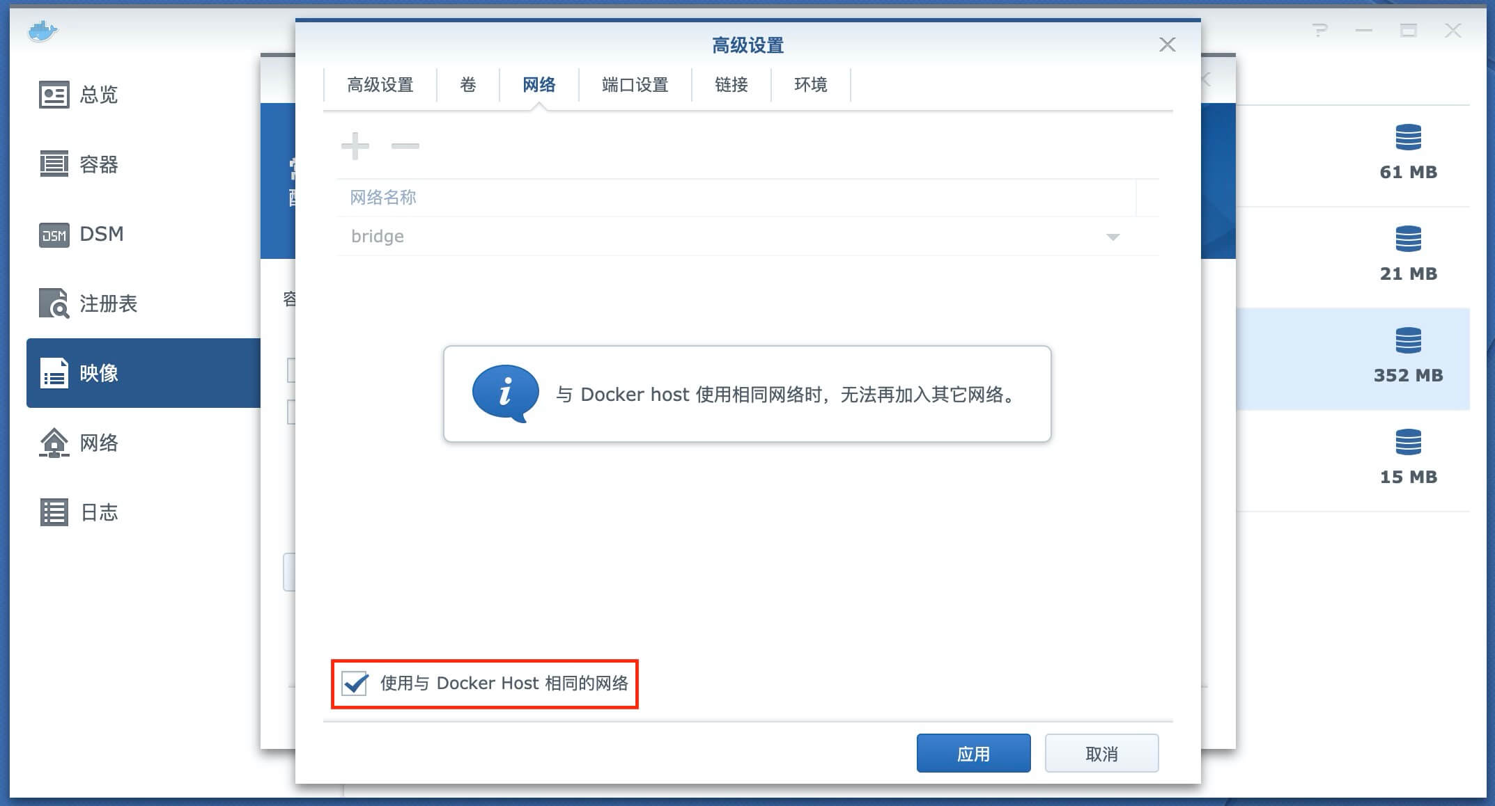Screen dimensions: 1495x806
Task: Open the DSM sidebar icon
Action: (x=54, y=235)
